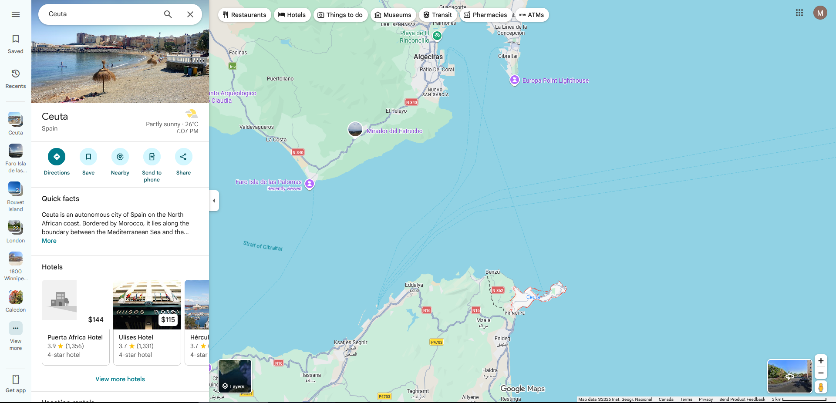The width and height of the screenshot is (836, 403).
Task: Zoom out on the map
Action: pyautogui.click(x=821, y=373)
